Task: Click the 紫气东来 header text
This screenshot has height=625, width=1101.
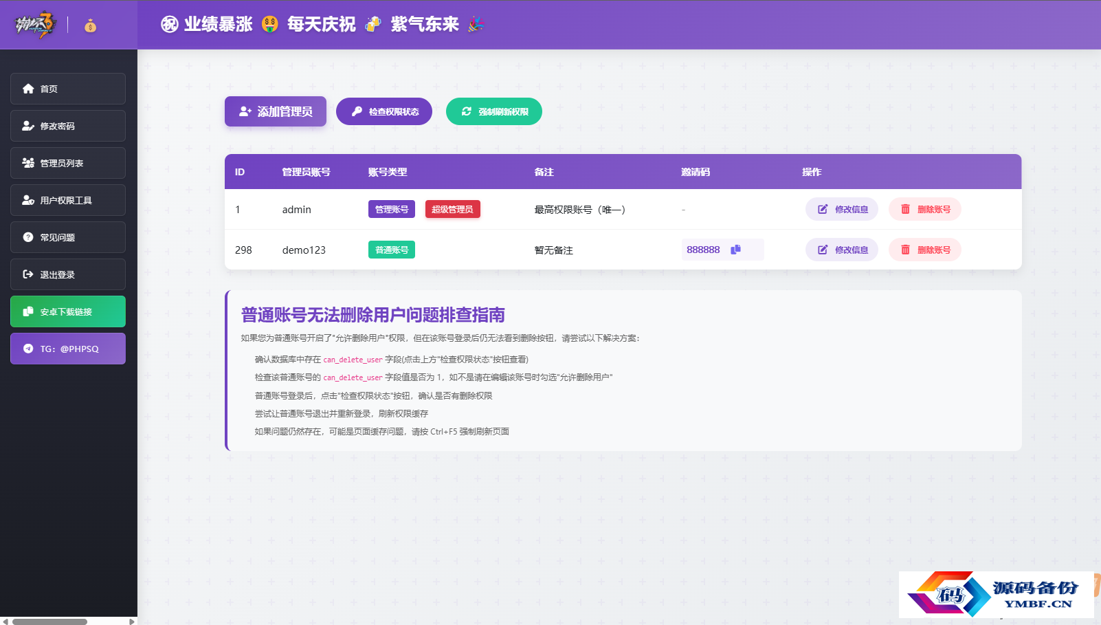Action: pyautogui.click(x=425, y=25)
